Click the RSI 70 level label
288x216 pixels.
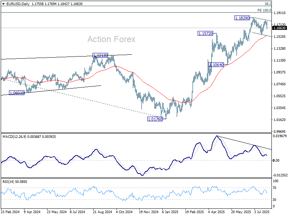pyautogui.click(x=274, y=188)
